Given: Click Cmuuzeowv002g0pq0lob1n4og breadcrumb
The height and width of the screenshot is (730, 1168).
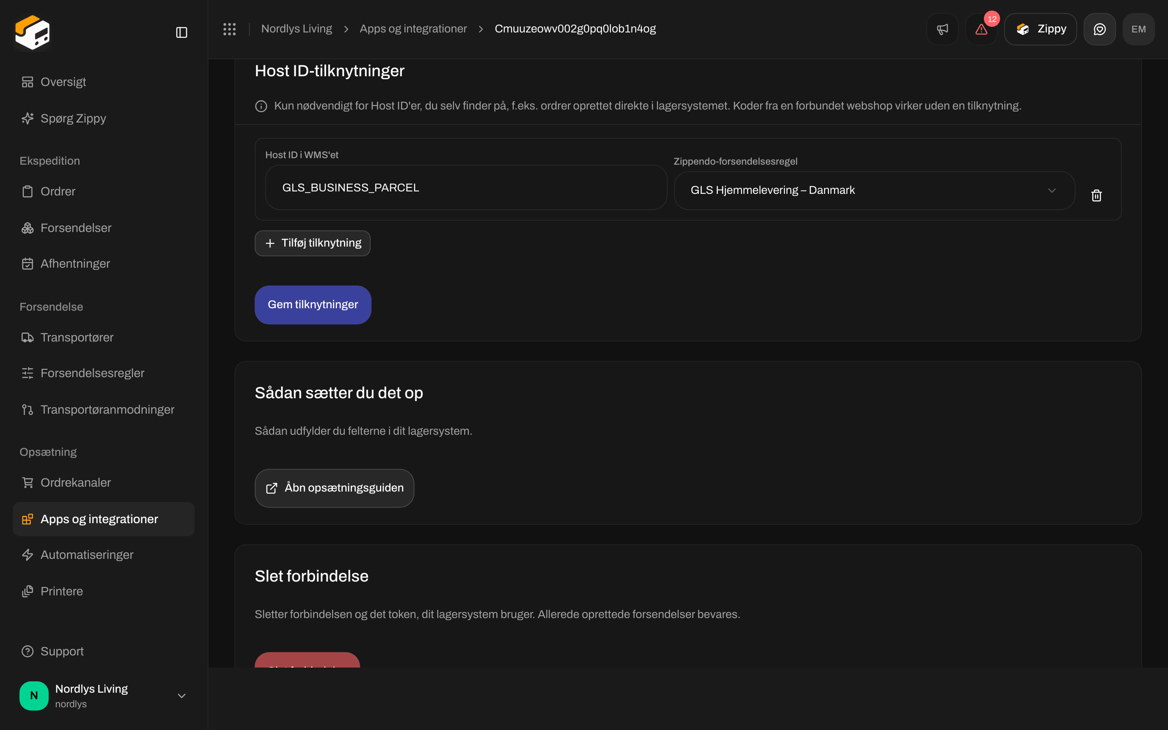Looking at the screenshot, I should (575, 29).
